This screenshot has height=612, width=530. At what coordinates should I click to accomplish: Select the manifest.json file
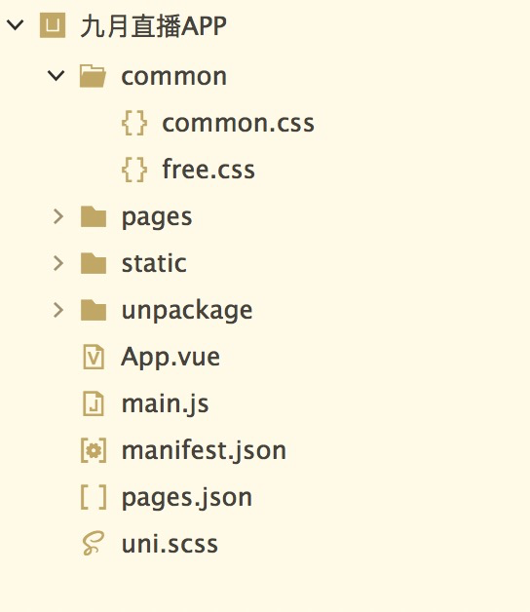[205, 451]
